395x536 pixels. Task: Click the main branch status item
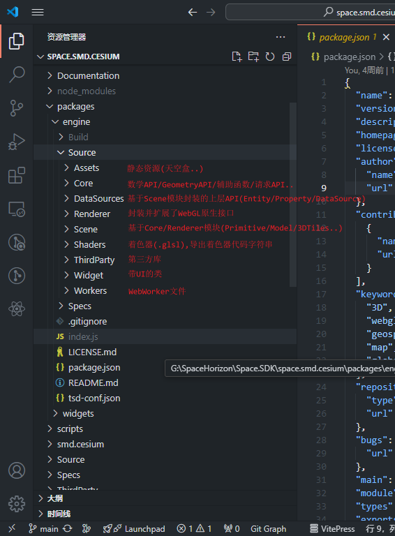pyautogui.click(x=44, y=529)
